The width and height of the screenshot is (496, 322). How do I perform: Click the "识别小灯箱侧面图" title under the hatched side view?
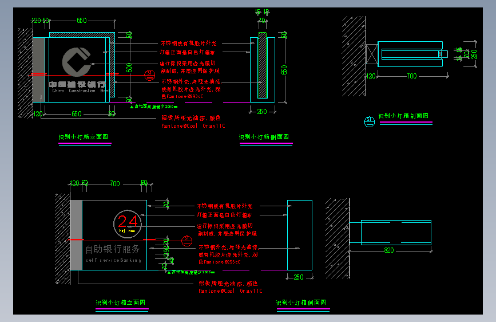click(x=264, y=137)
